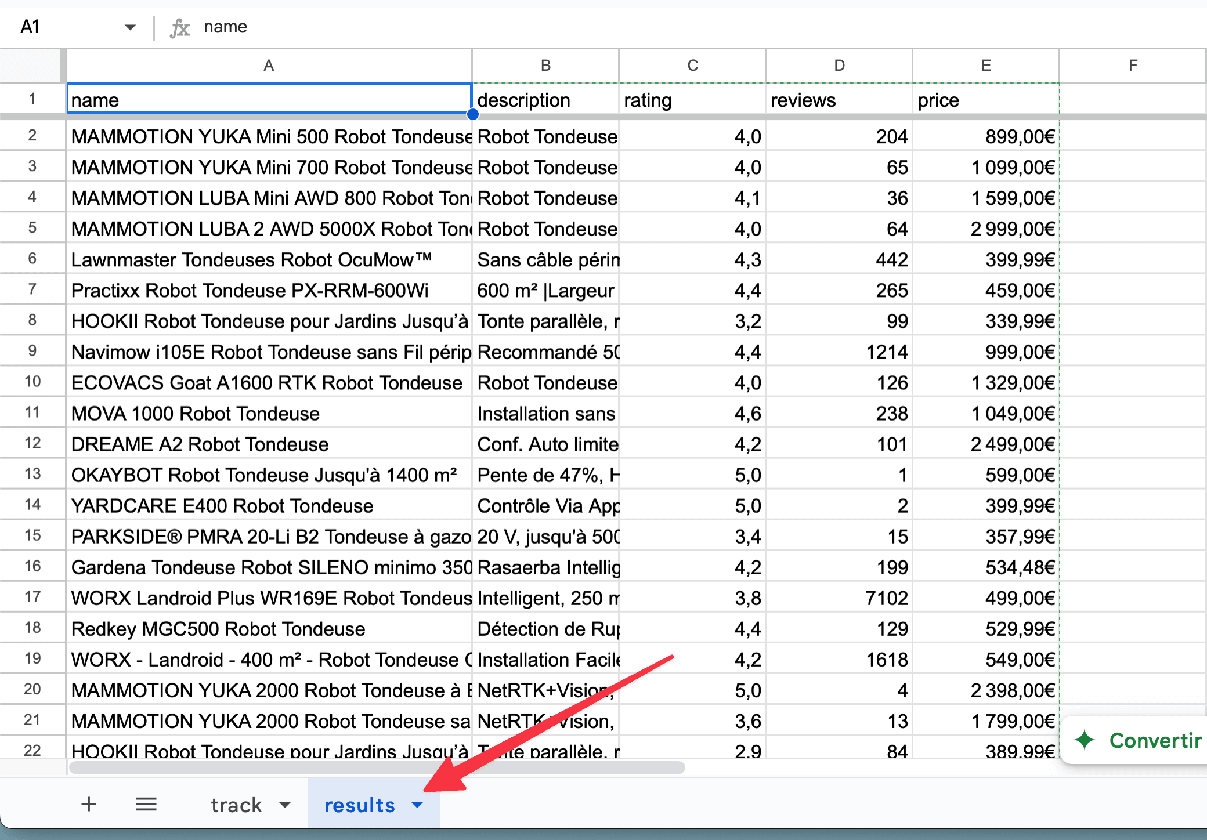Click the fx formula icon

[x=180, y=27]
